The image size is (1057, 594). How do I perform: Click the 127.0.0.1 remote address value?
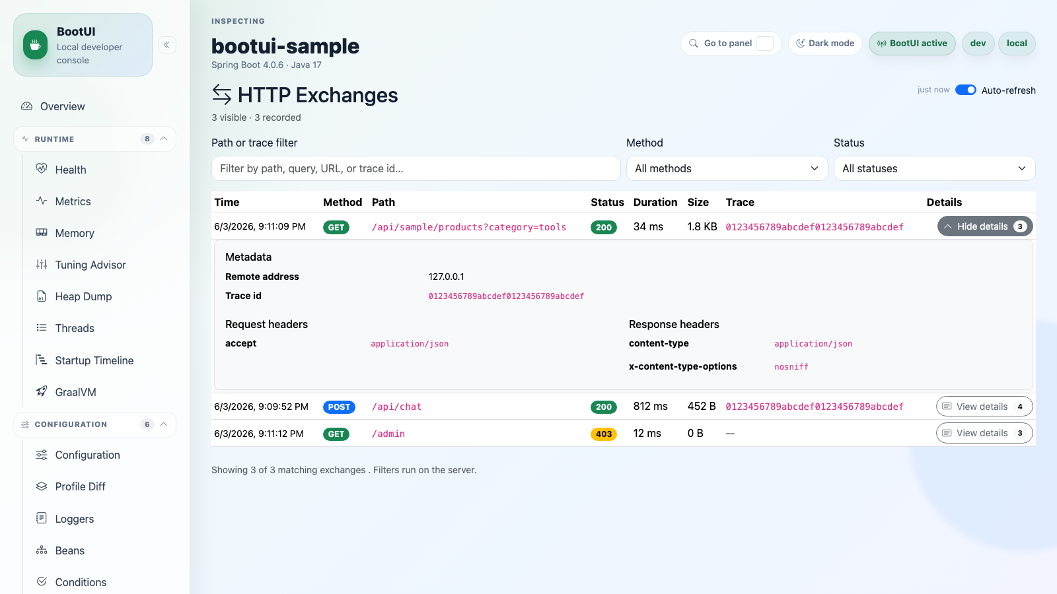point(446,277)
